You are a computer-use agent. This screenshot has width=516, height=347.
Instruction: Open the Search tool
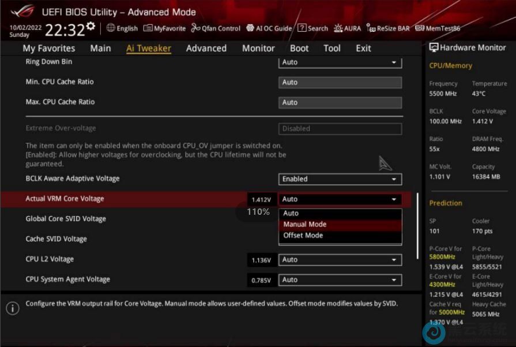click(313, 28)
